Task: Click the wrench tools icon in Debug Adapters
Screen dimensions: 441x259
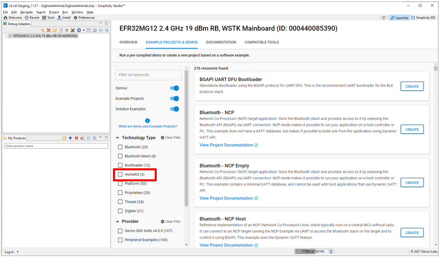Action: tap(73, 30)
